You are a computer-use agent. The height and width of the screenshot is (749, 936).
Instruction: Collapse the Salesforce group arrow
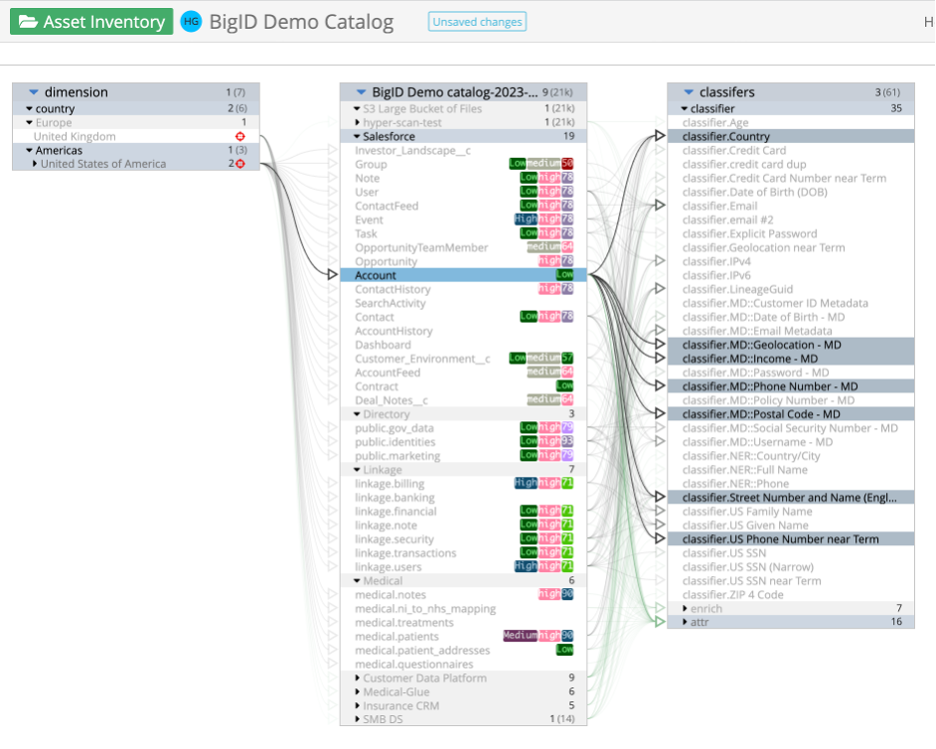[357, 136]
